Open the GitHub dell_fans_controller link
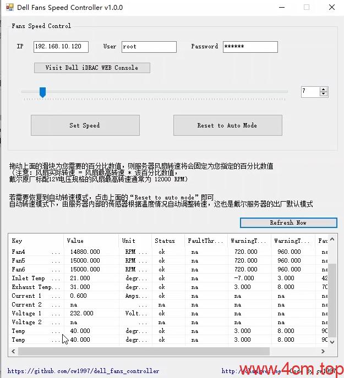 point(84,371)
